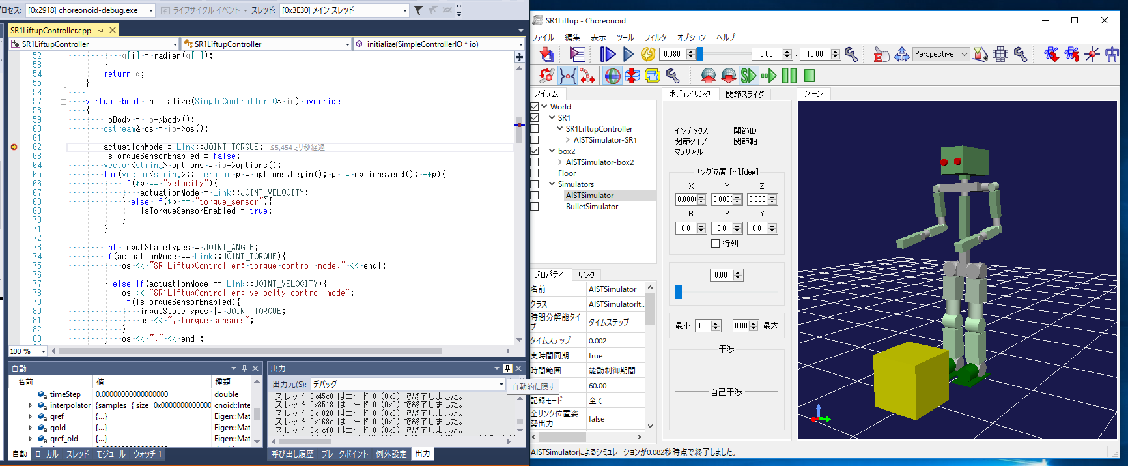Switch to the 関節スライダ tab
This screenshot has width=1128, height=466.
click(744, 95)
